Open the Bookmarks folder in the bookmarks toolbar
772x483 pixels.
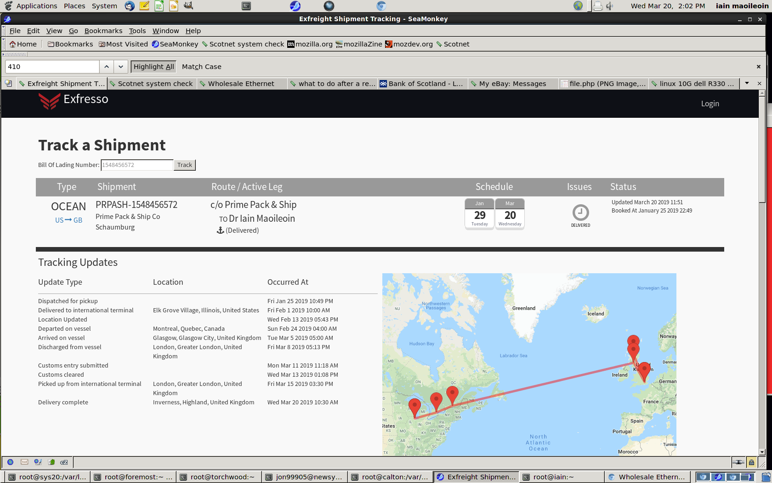click(x=70, y=44)
